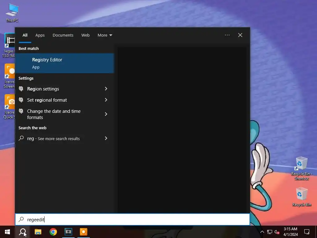Screen dimensions: 317x238
Task: Click the Best match heading
Action: (x=28, y=49)
